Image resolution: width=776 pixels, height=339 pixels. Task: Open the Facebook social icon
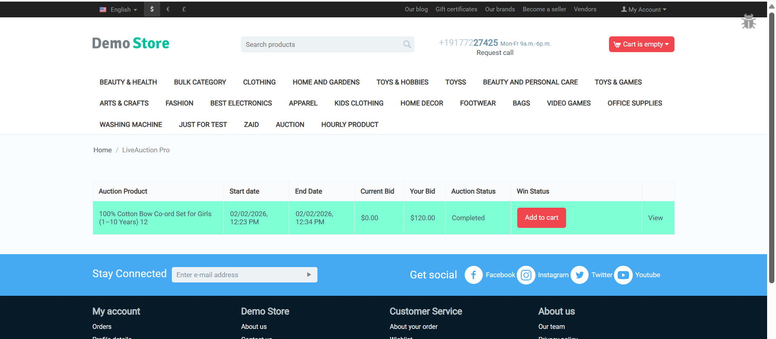point(474,275)
